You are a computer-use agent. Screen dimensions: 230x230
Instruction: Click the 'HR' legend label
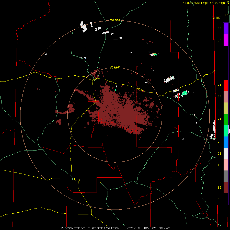(219, 120)
